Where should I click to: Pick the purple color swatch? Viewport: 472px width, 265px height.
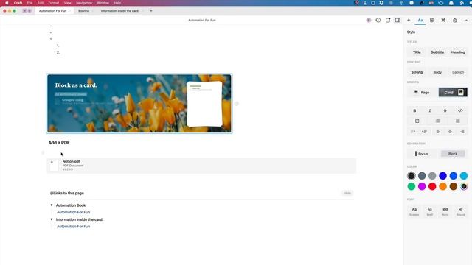point(422,186)
